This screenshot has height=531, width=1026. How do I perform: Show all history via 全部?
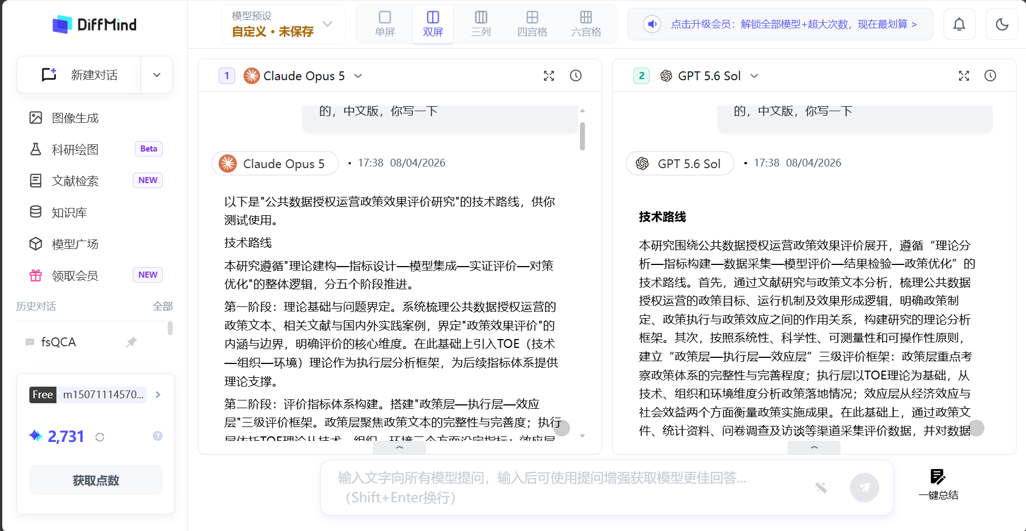pos(163,306)
